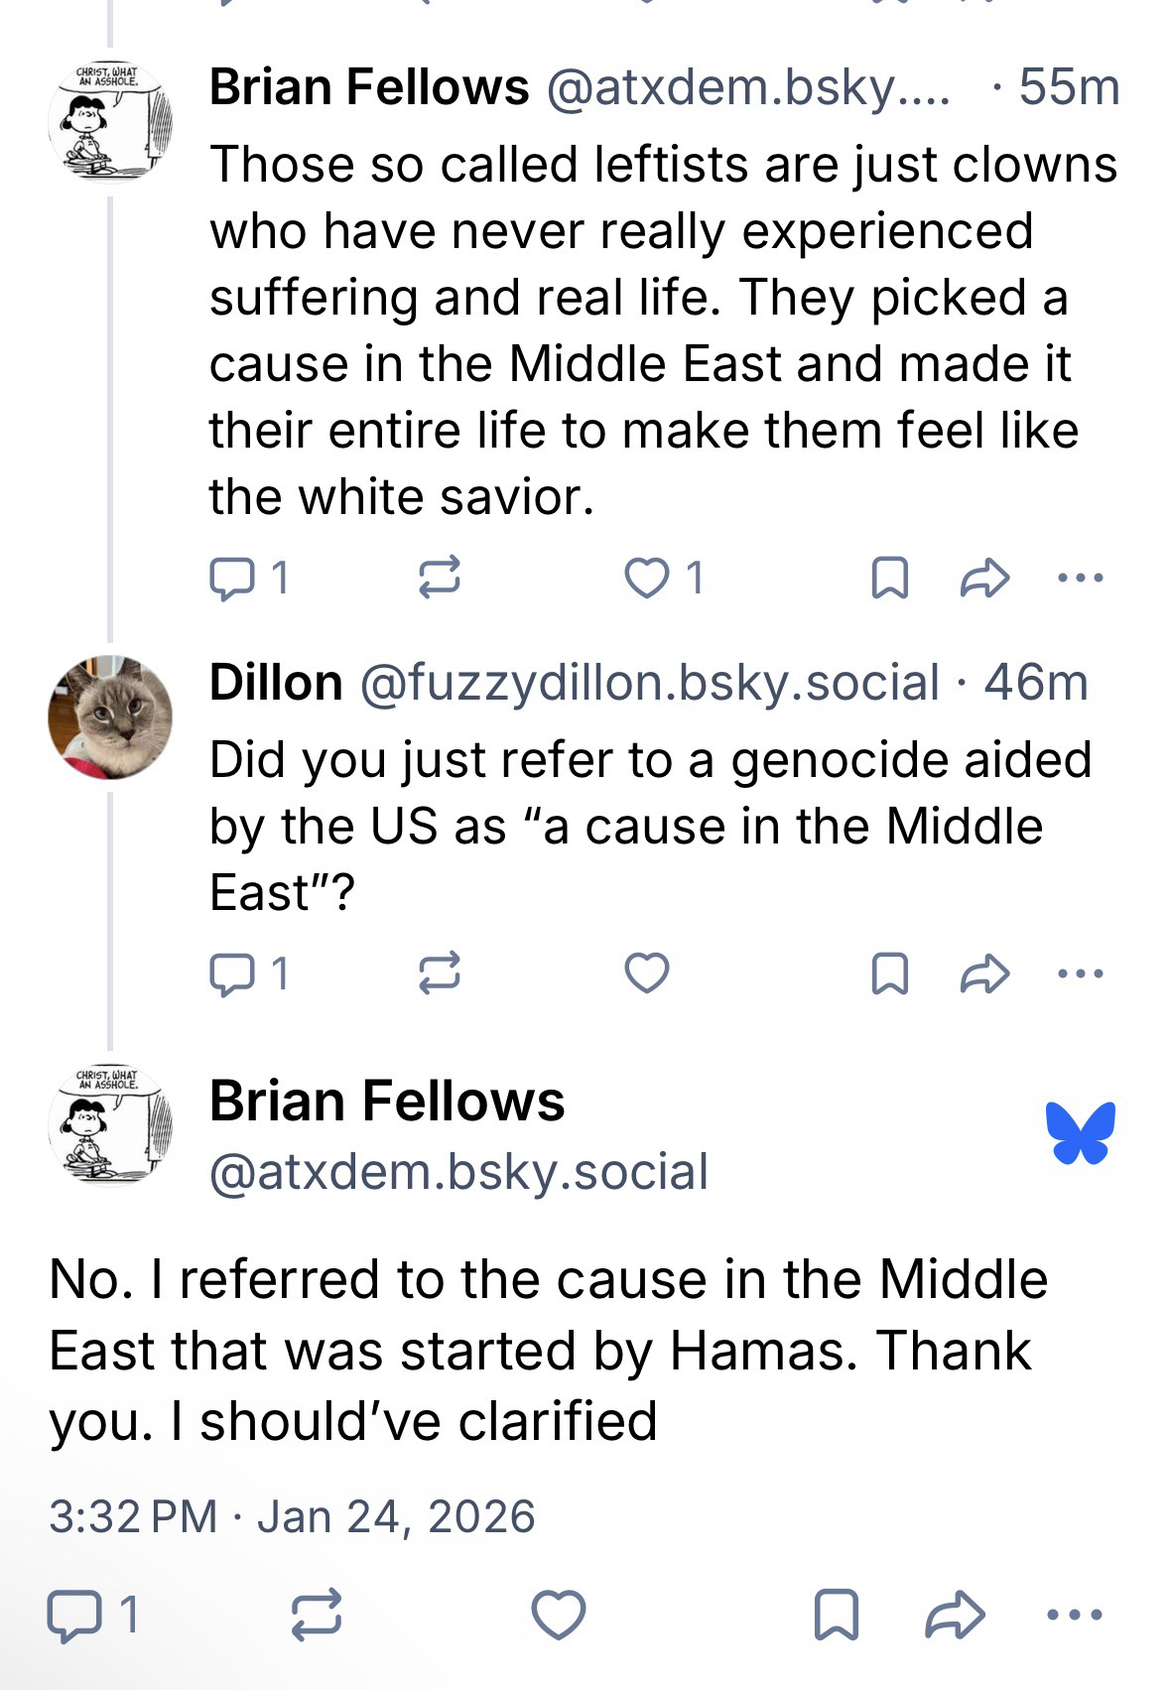Share Dillon's post

pyautogui.click(x=984, y=974)
